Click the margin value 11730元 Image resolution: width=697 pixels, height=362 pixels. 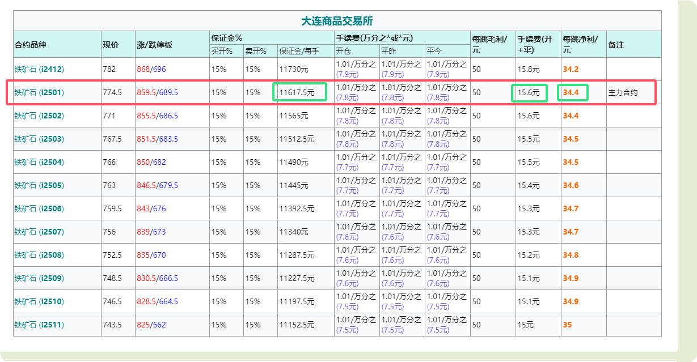[294, 69]
